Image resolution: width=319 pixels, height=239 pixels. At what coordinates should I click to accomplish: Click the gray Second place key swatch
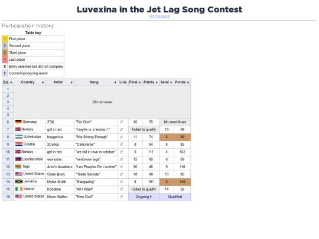point(5,46)
